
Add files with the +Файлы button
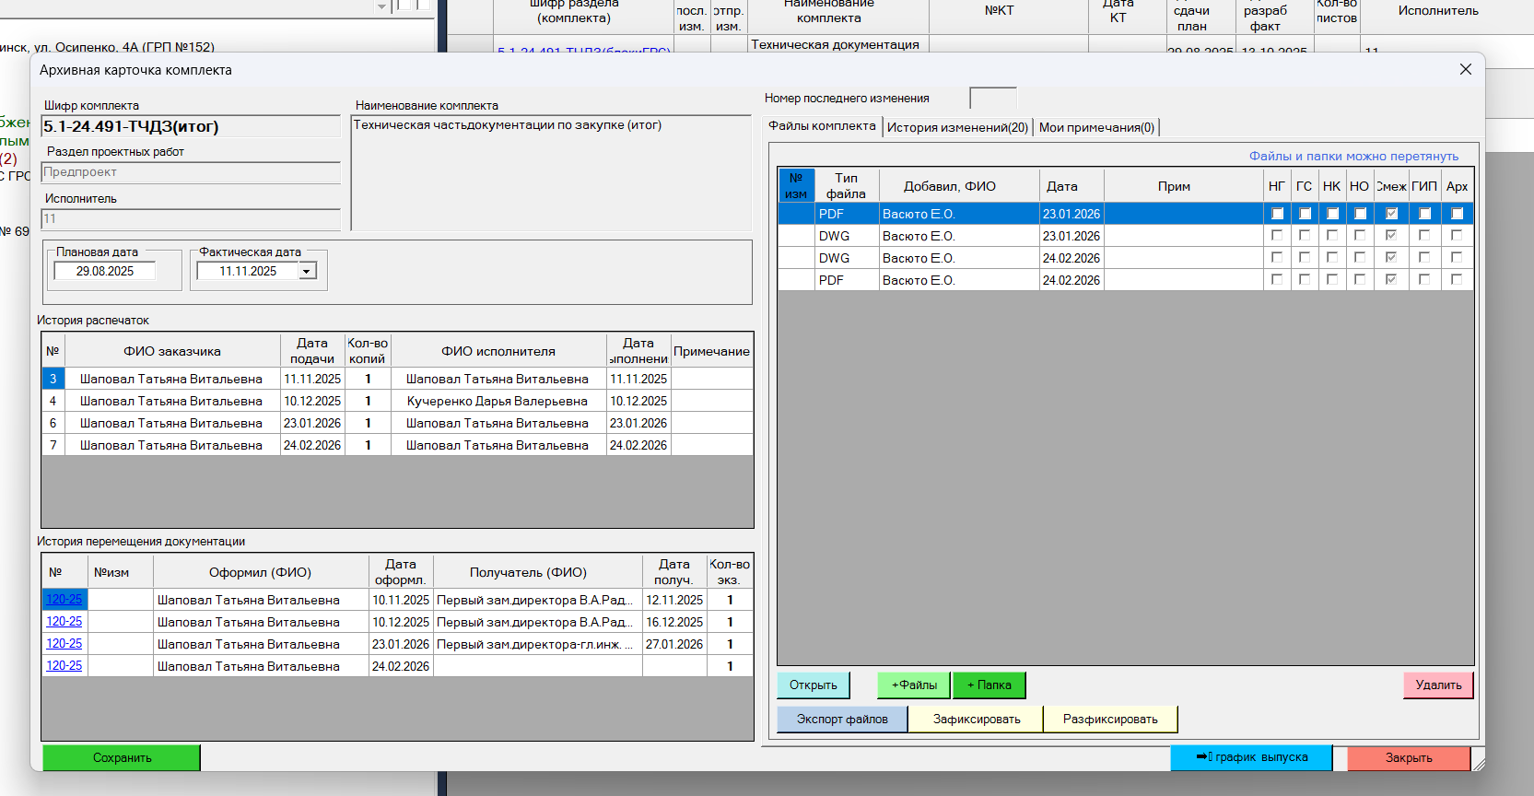[x=914, y=685]
